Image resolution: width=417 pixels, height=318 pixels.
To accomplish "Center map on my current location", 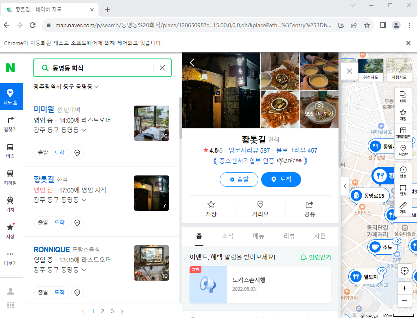I will pos(404,271).
